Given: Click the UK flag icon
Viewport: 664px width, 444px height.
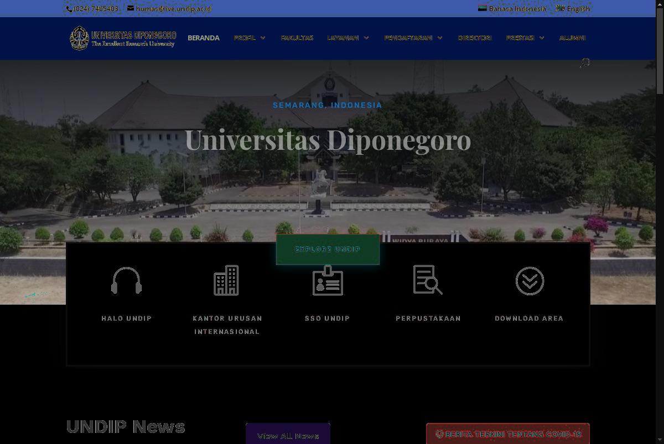Looking at the screenshot, I should click(561, 8).
